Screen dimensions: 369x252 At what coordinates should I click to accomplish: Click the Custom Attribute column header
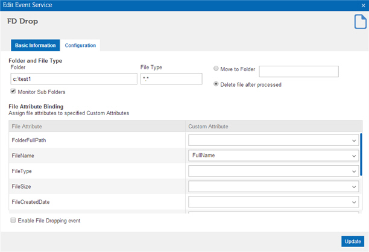[274, 127]
